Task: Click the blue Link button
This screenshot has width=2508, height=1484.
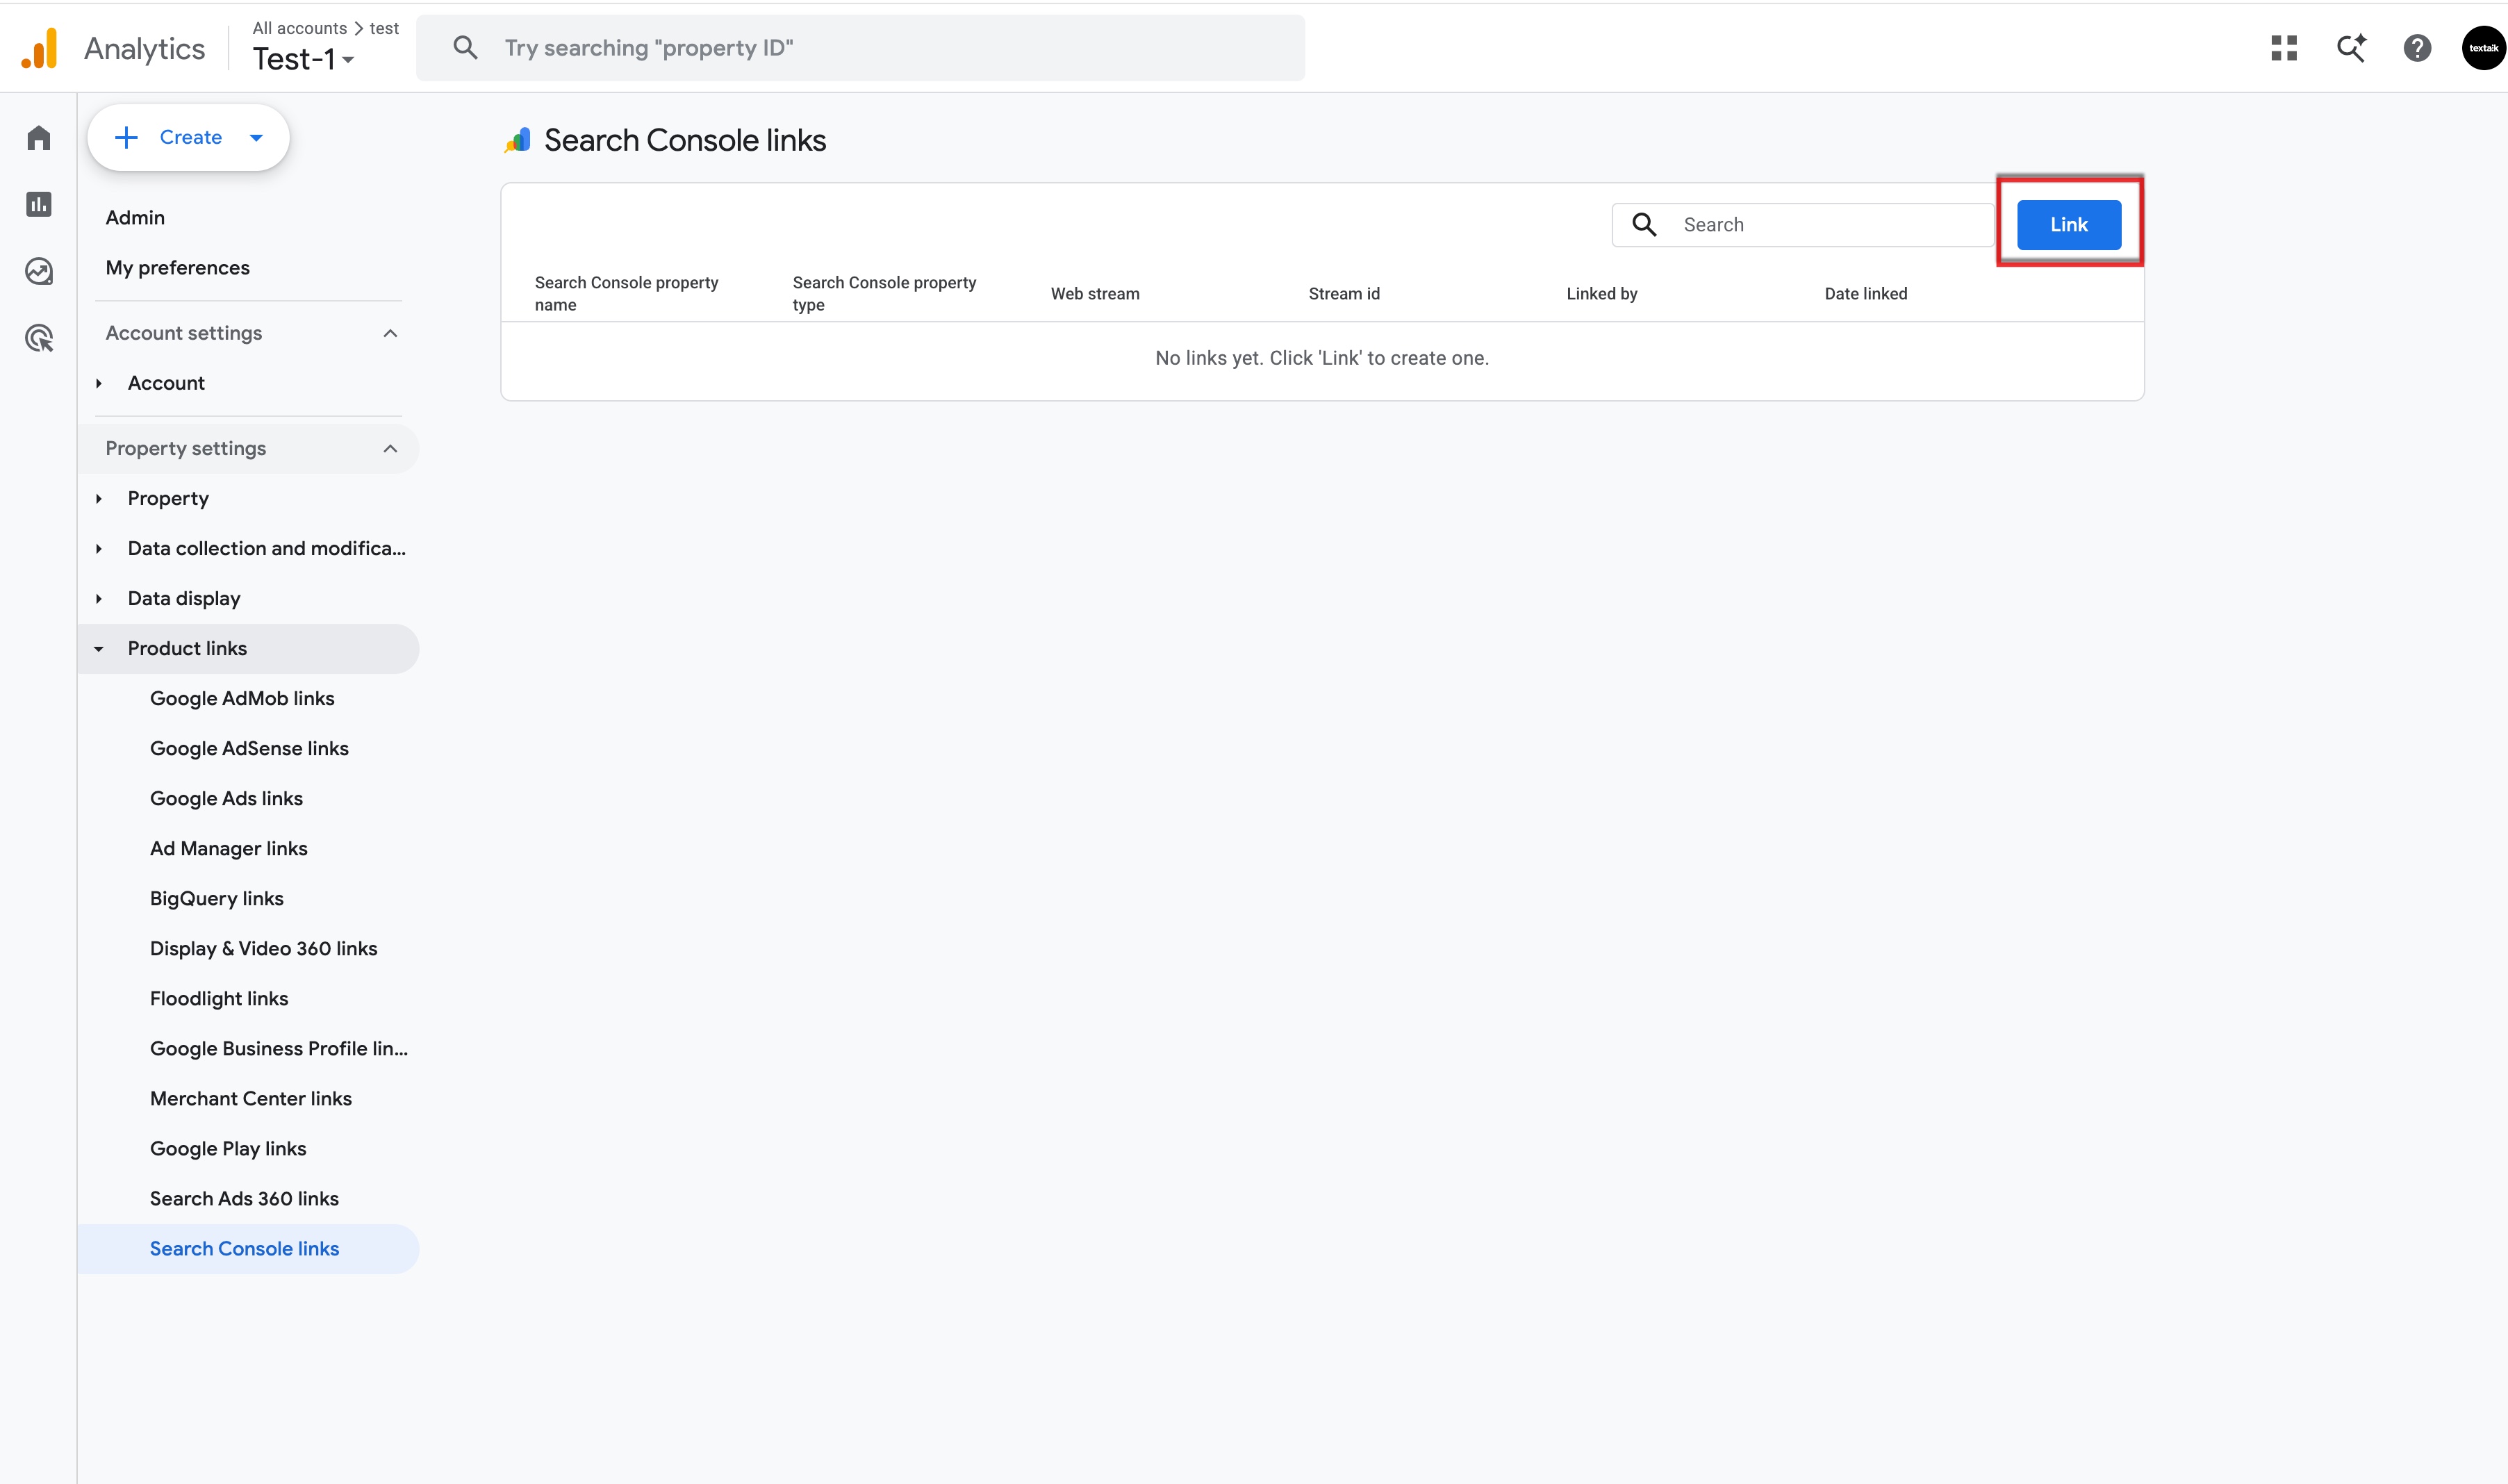Action: (x=2068, y=224)
